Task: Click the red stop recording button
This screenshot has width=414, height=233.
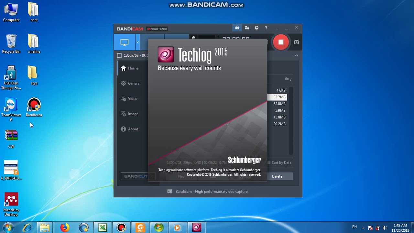Action: pyautogui.click(x=281, y=42)
